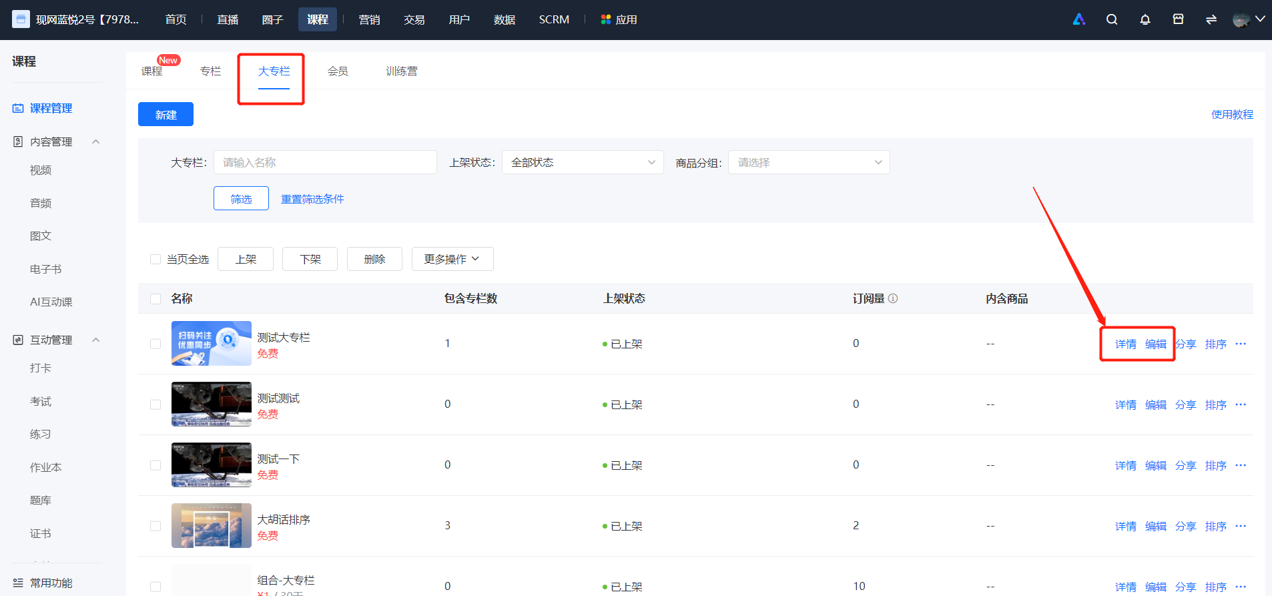The image size is (1272, 596).
Task: Open more actions ellipsis for 测试测试
Action: click(1241, 404)
